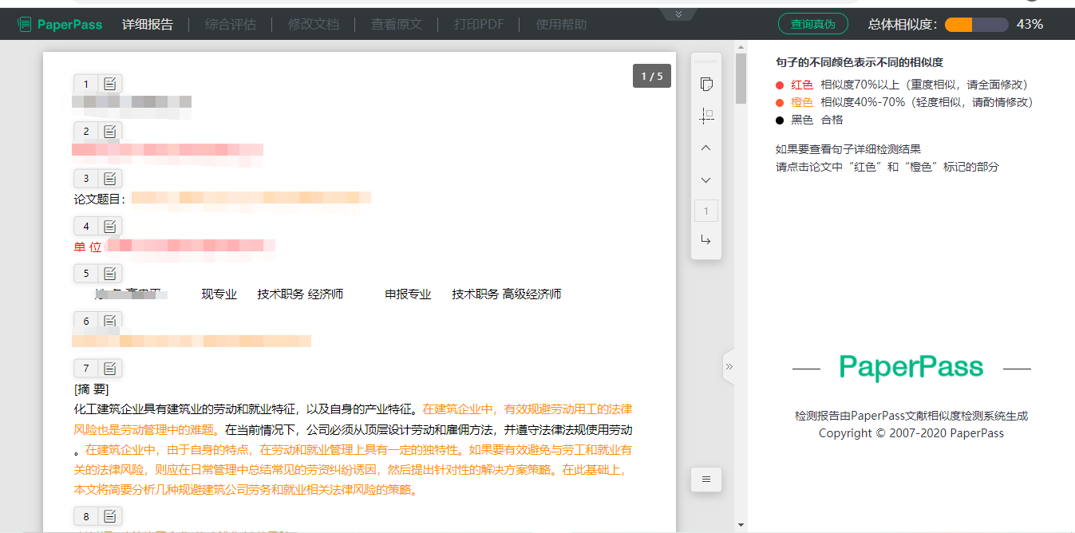Click the vertical scrollbar thumb
The height and width of the screenshot is (533, 1075).
pyautogui.click(x=741, y=78)
